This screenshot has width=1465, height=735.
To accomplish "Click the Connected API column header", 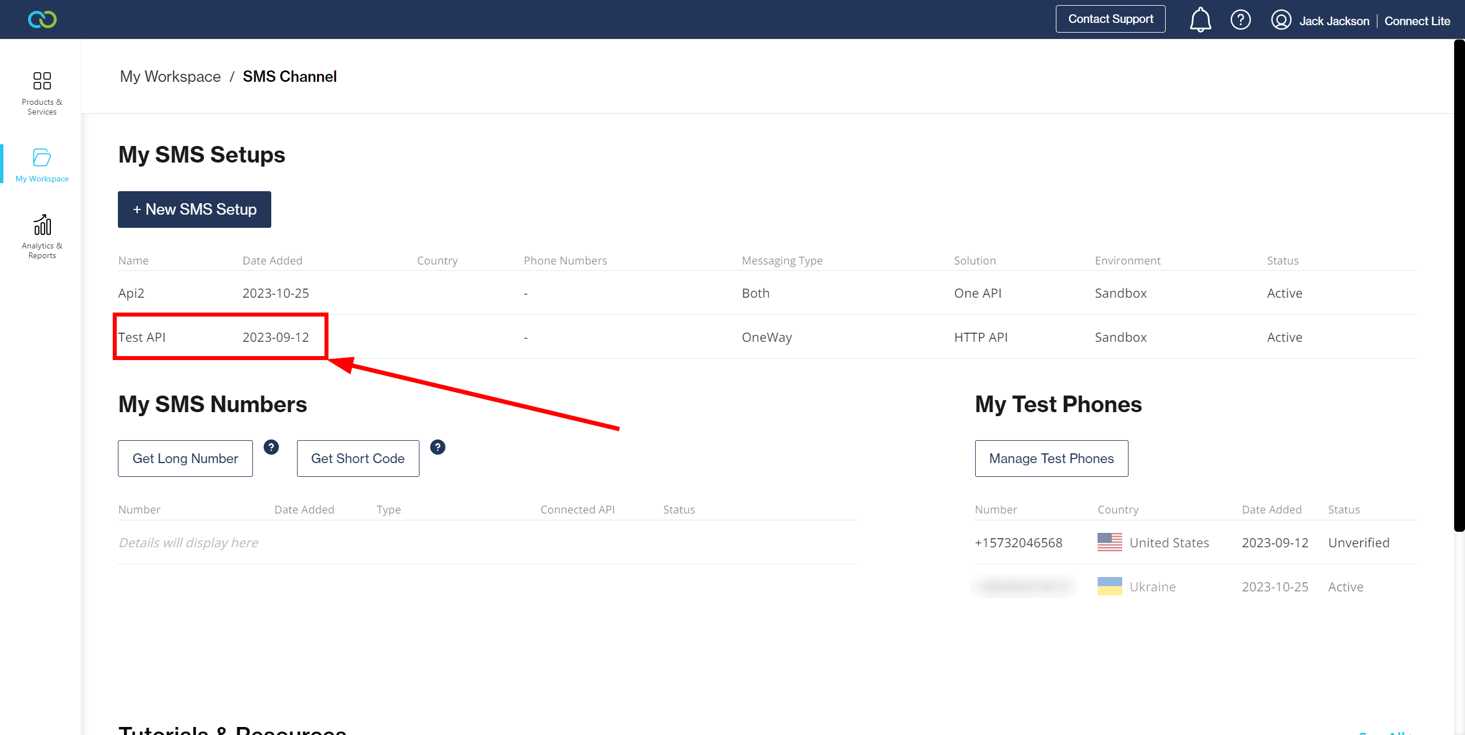I will [577, 509].
